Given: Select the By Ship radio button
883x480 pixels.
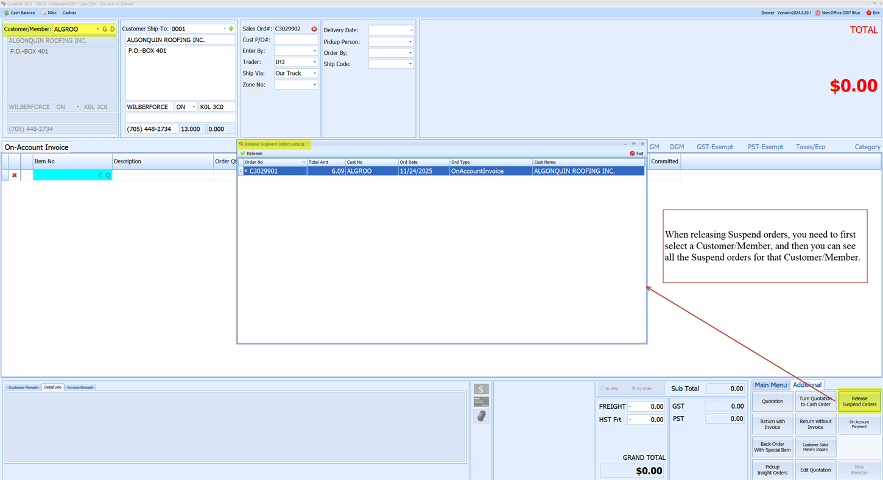Looking at the screenshot, I should (603, 389).
